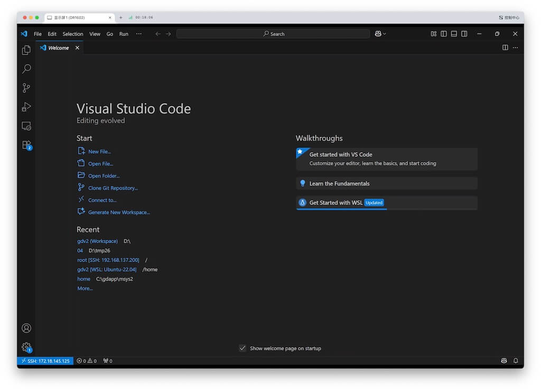Open the Remote Explorer view

tap(26, 126)
